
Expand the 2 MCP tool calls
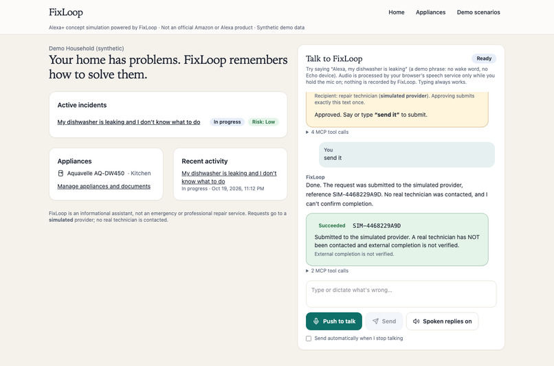pyautogui.click(x=327, y=271)
